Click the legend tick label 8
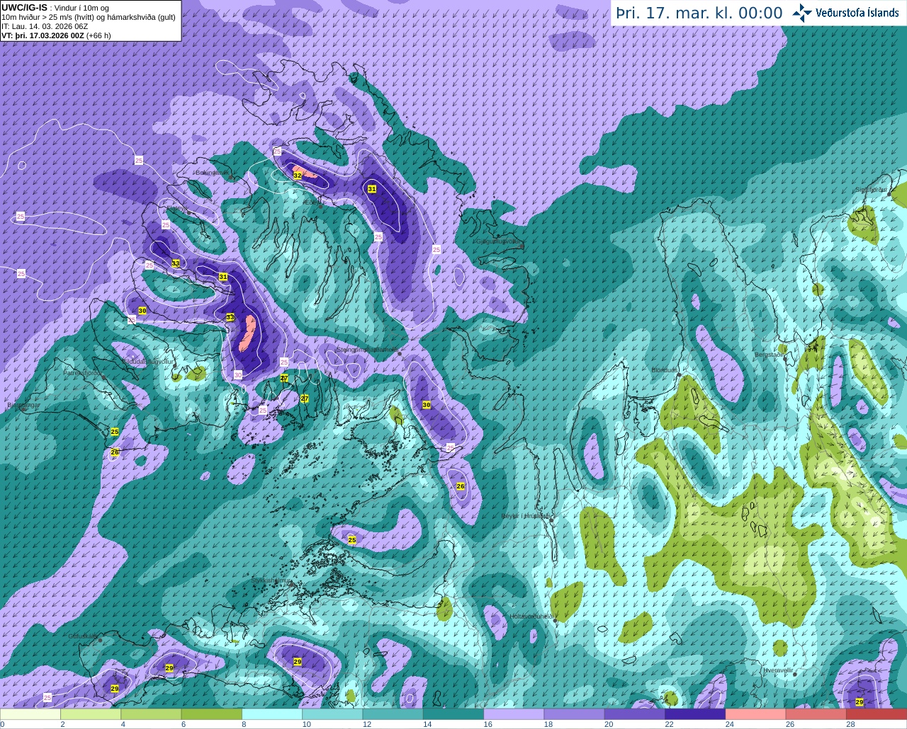This screenshot has width=907, height=729. [x=244, y=724]
